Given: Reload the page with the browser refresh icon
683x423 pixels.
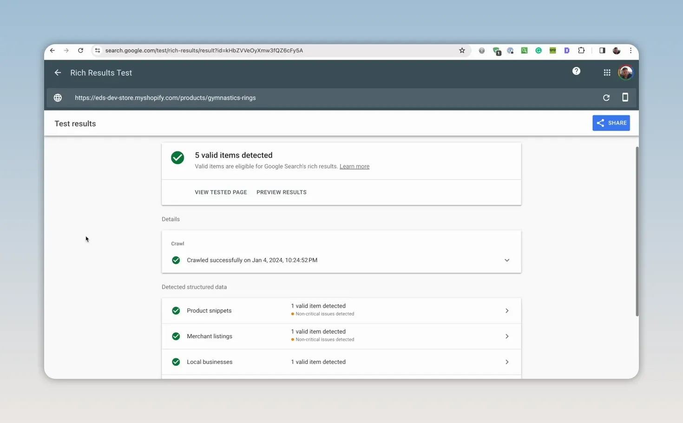Looking at the screenshot, I should click(x=80, y=51).
